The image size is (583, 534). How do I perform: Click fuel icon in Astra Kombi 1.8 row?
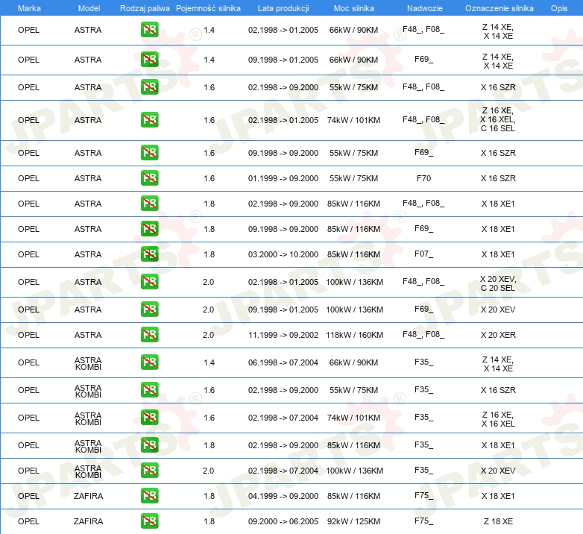149,445
